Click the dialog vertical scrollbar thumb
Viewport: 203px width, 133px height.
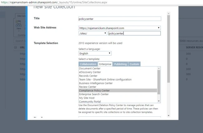tap(168, 49)
